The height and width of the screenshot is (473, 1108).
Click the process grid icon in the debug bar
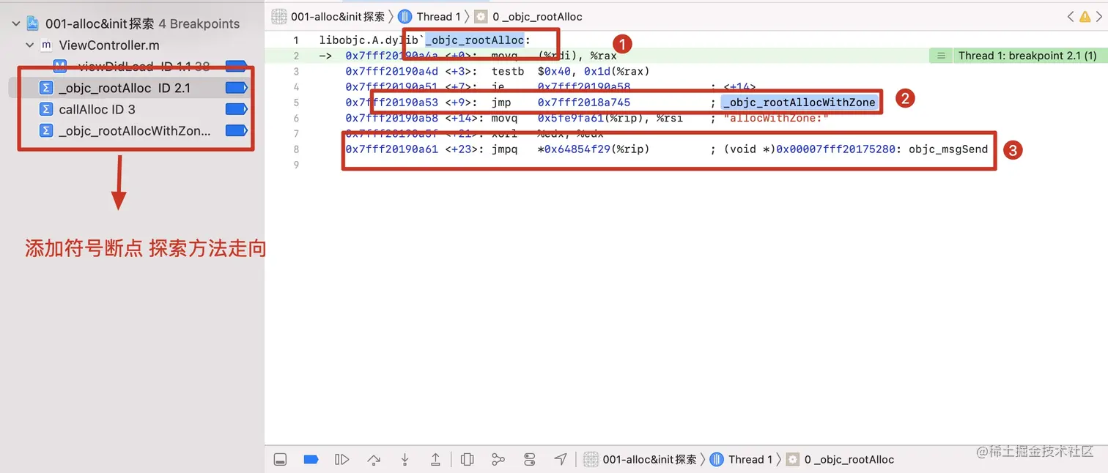(591, 460)
